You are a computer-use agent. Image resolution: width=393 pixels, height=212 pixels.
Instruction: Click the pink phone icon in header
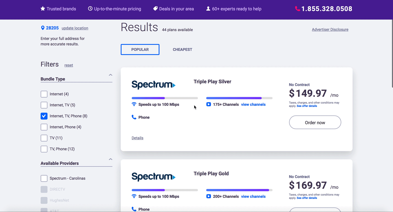297,9
